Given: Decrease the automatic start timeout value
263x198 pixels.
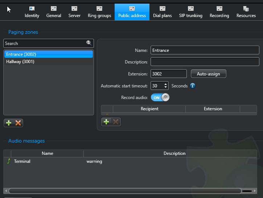Looking at the screenshot, I should pos(166,88).
